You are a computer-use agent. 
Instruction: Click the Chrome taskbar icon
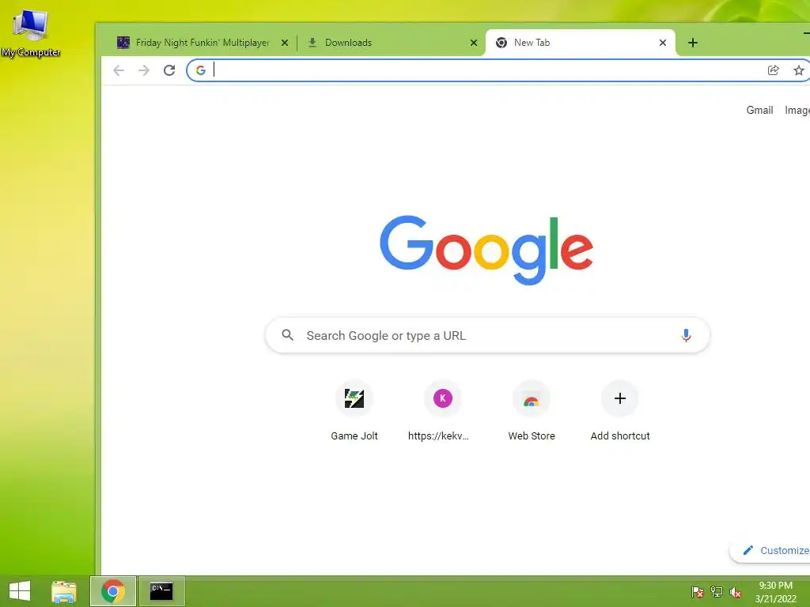coord(113,591)
